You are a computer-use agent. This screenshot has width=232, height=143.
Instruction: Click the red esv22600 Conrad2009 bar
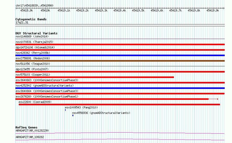pos(119,105)
